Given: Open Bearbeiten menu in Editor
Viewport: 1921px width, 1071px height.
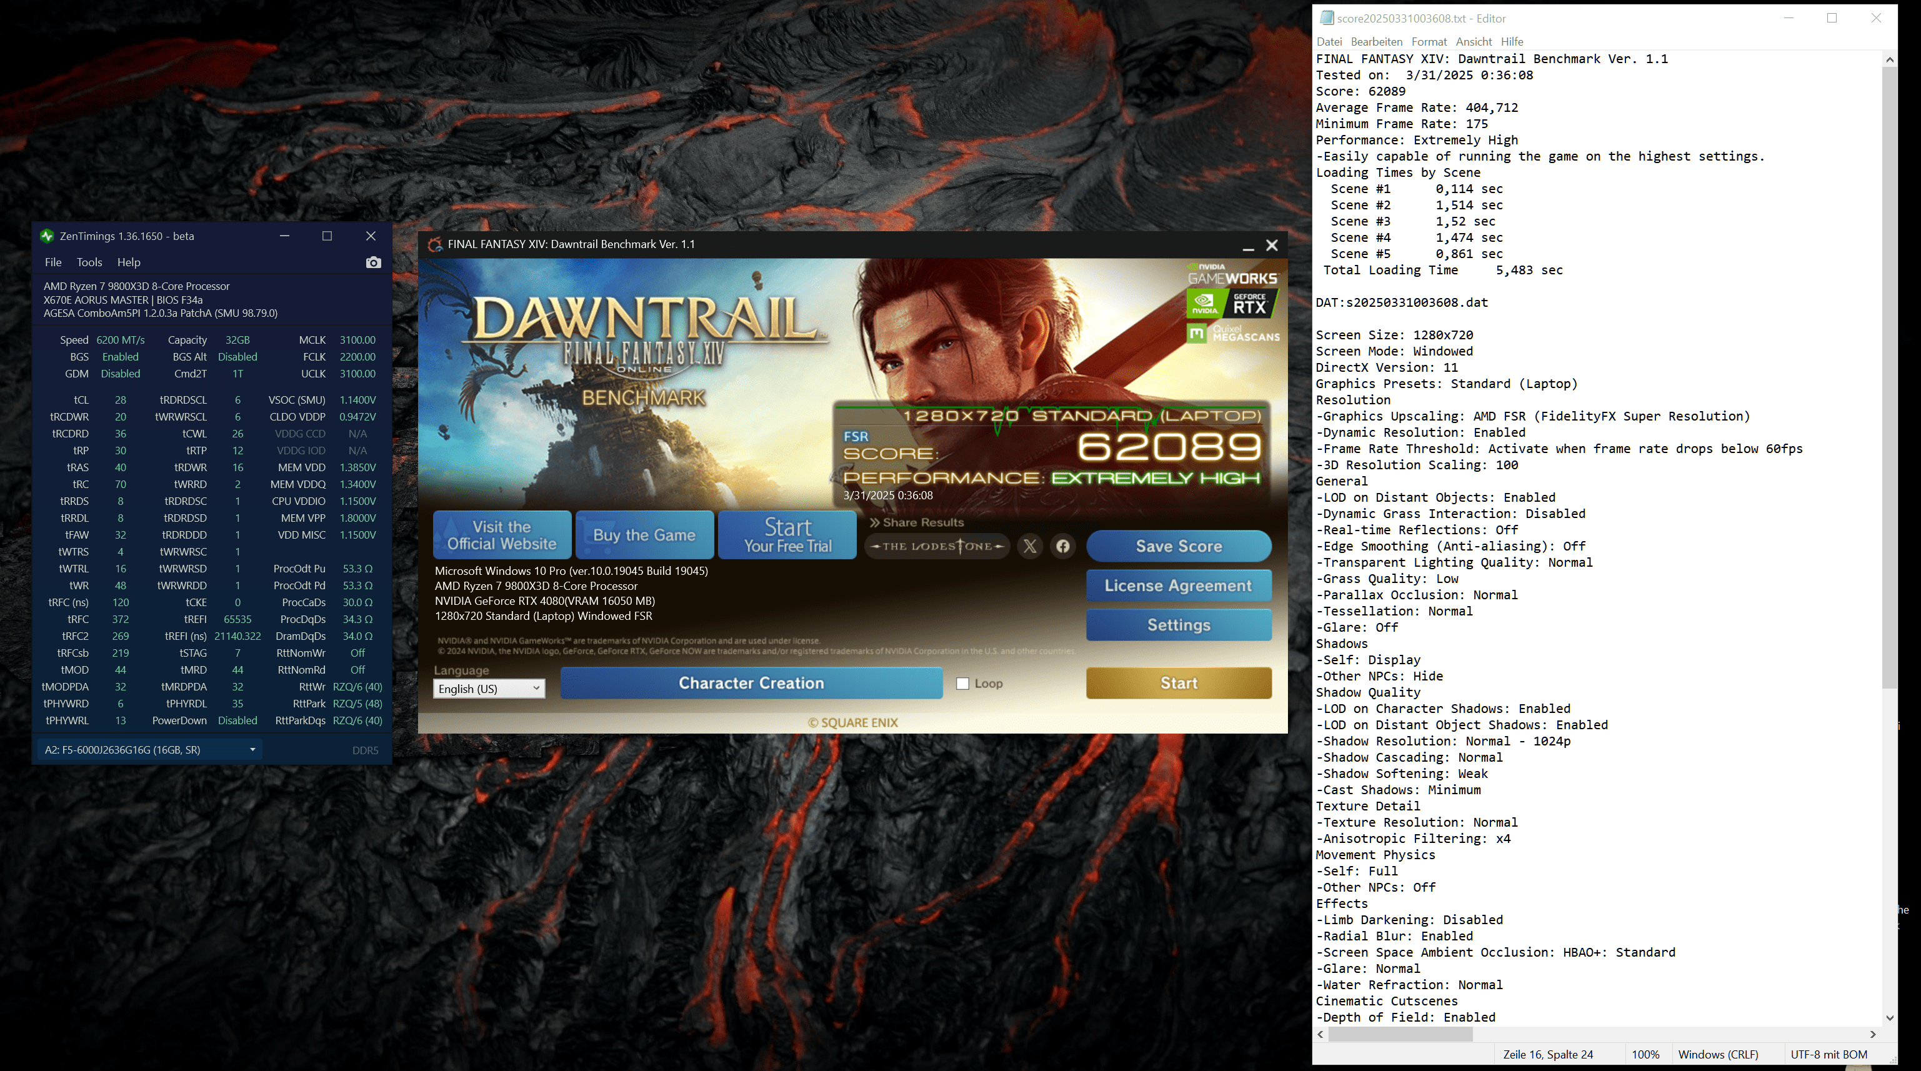Looking at the screenshot, I should [1376, 42].
